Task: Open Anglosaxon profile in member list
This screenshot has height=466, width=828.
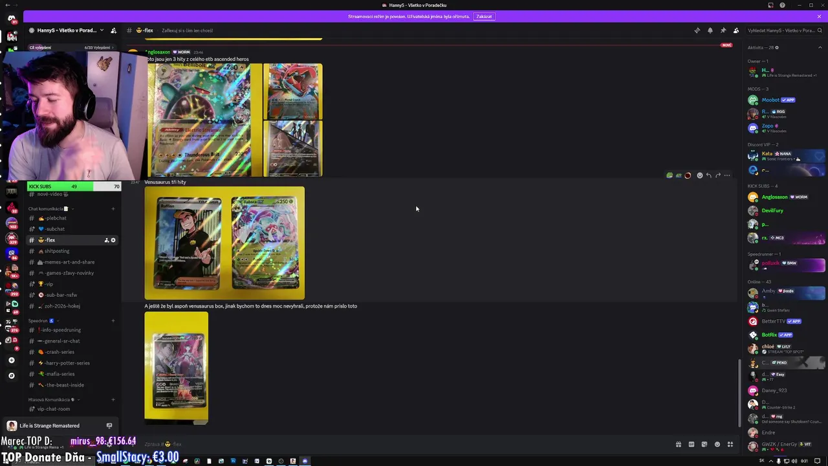Action: [x=786, y=197]
